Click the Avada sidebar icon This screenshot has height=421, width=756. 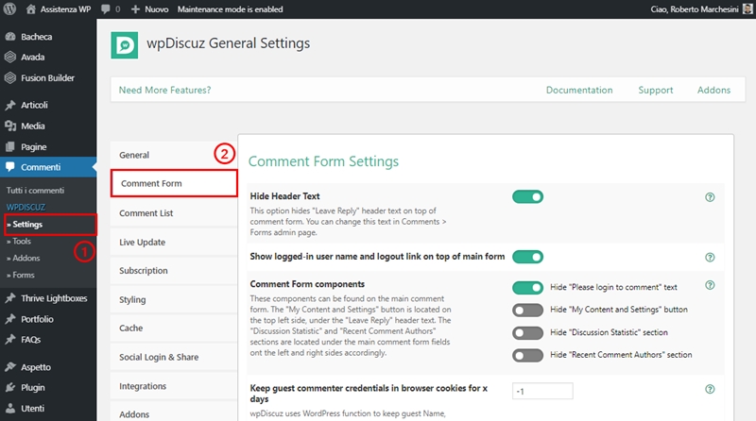pos(10,57)
